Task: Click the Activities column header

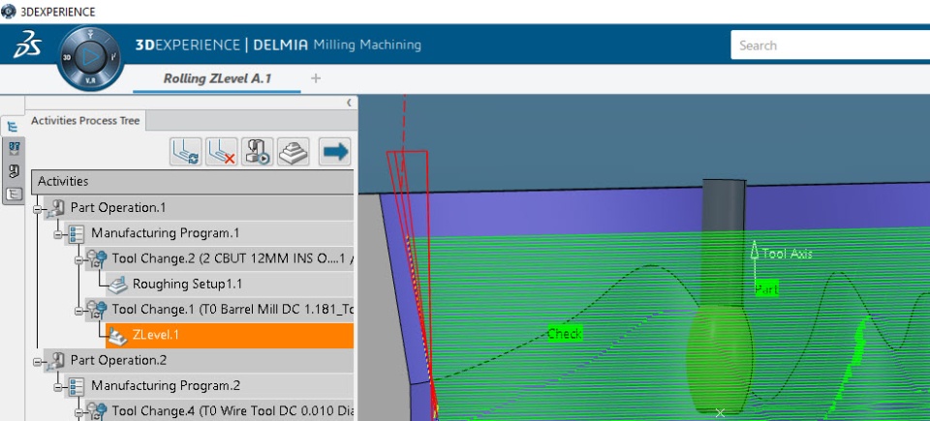Action: coord(192,181)
